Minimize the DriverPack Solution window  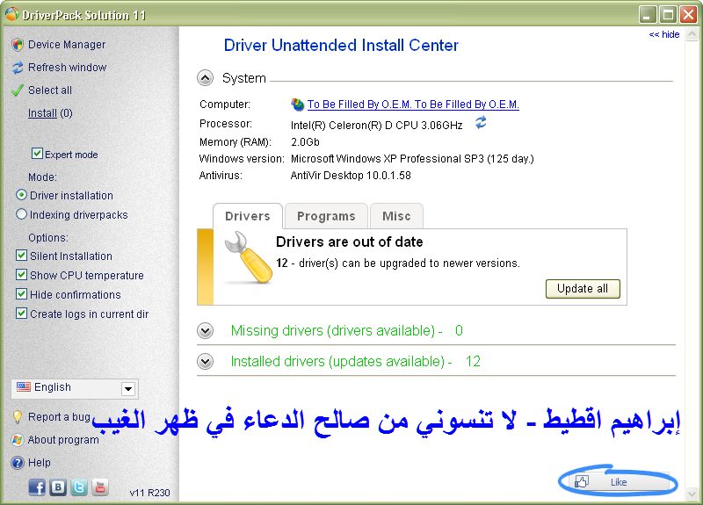pos(647,15)
